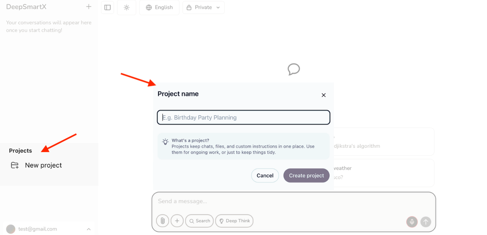The image size is (487, 235).
Task: Click the paperclip attach file icon
Action: pos(163,221)
